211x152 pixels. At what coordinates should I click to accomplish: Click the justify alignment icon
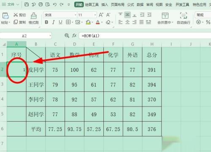(x=141, y=22)
